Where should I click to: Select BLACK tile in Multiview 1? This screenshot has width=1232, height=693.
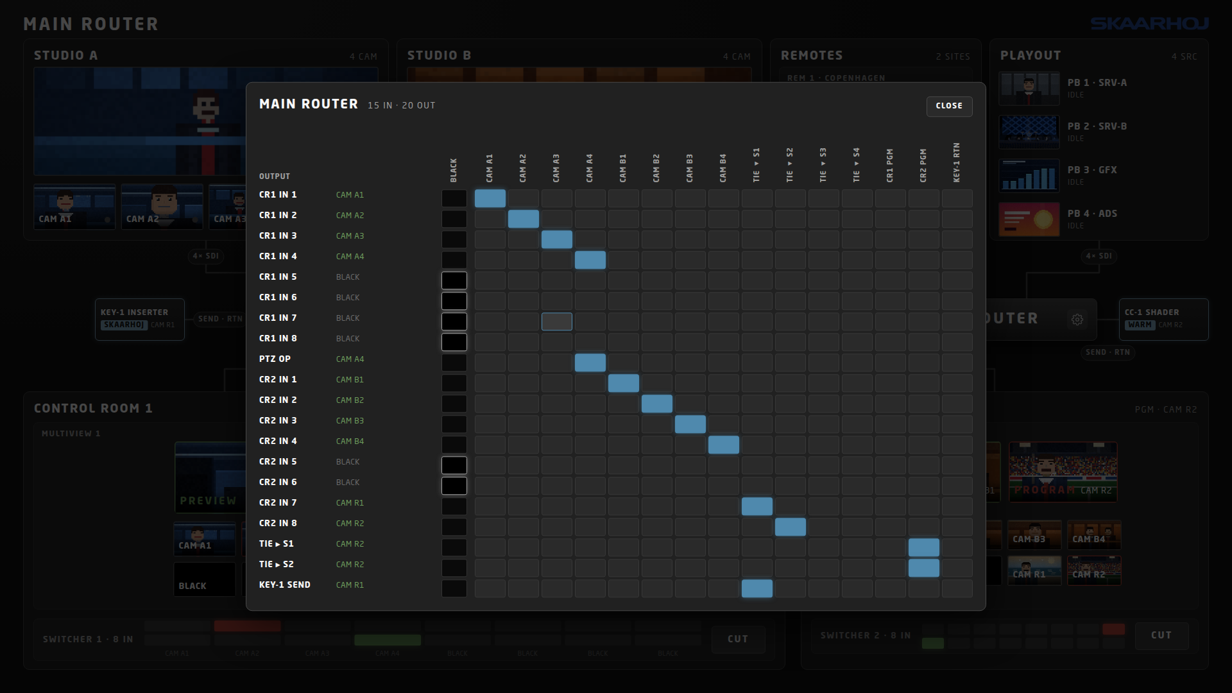(x=205, y=579)
